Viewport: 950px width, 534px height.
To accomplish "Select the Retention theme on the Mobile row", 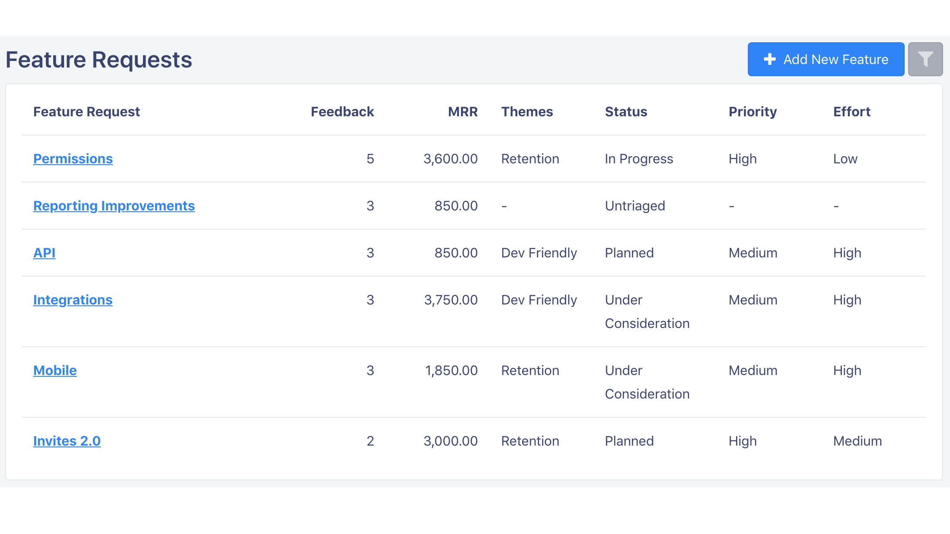I will click(x=530, y=370).
